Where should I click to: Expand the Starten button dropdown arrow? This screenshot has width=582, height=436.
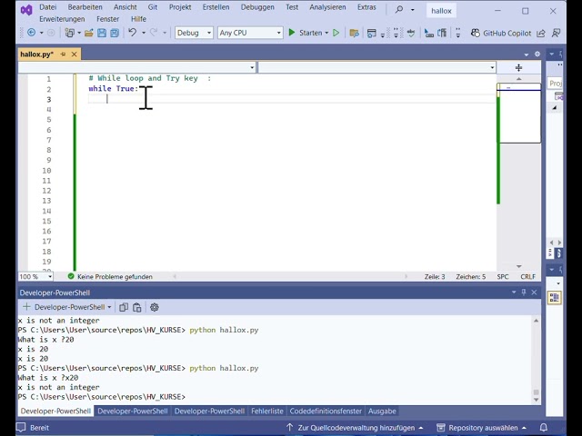326,33
